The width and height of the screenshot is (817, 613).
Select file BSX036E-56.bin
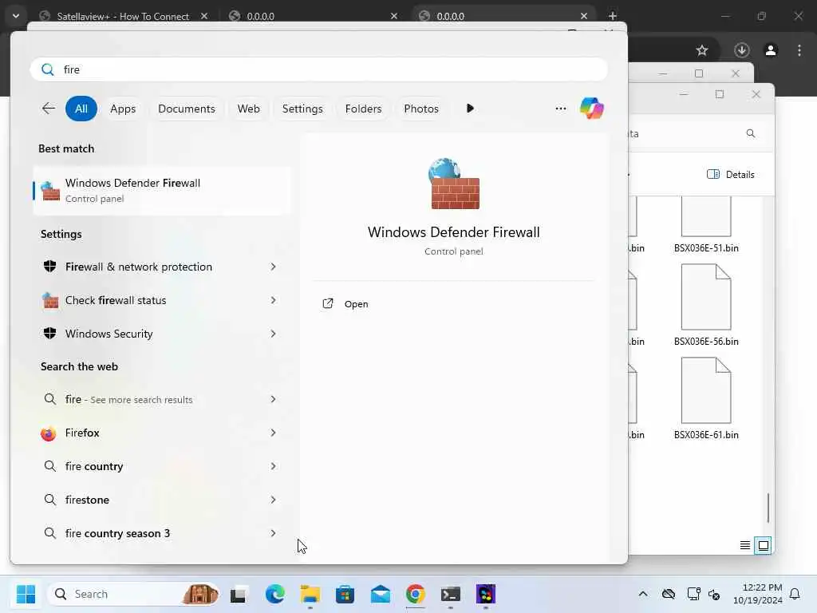706,306
